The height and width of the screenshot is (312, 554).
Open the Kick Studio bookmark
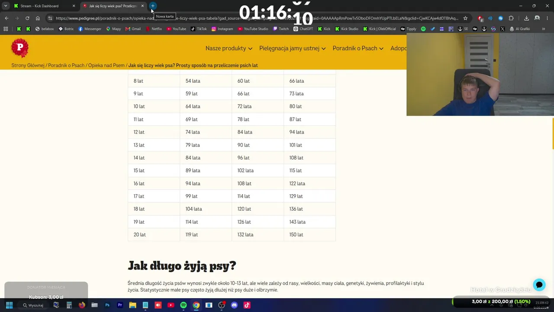[346, 29]
